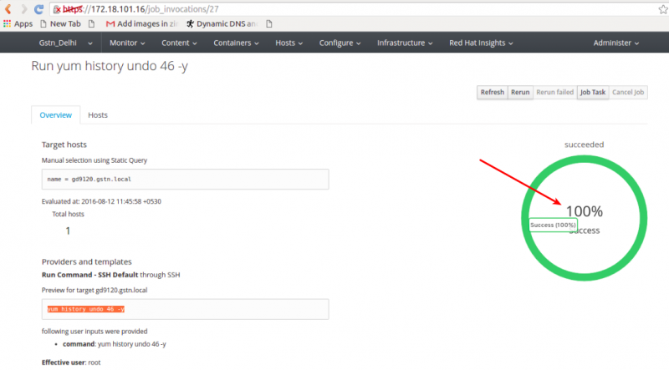Open the Administer menu
This screenshot has height=370, width=669.
tap(616, 43)
